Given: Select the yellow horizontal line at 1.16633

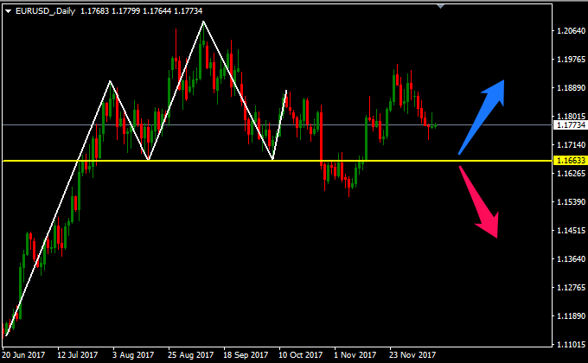Looking at the screenshot, I should tap(278, 161).
